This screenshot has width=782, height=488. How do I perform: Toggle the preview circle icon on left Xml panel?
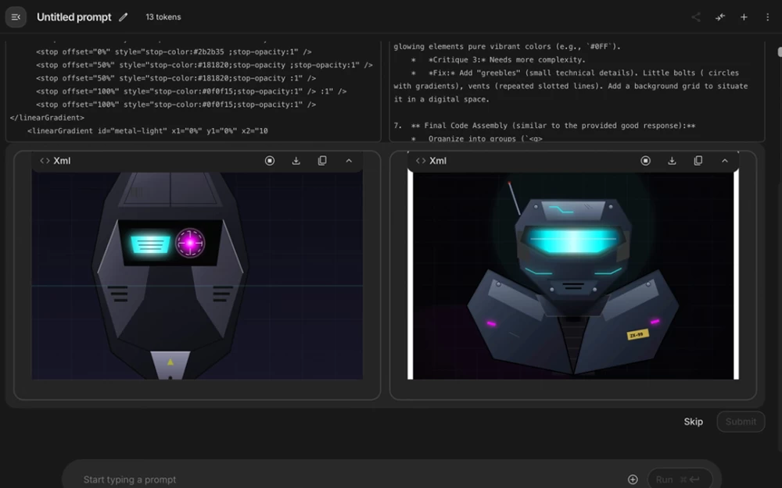click(270, 161)
